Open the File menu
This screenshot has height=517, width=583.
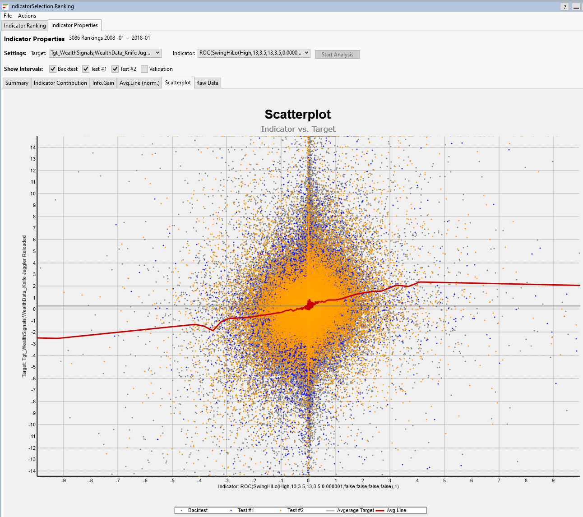8,16
